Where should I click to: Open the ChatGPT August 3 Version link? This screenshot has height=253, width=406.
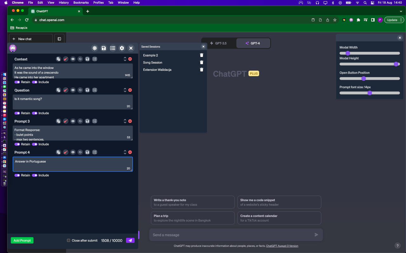282,246
